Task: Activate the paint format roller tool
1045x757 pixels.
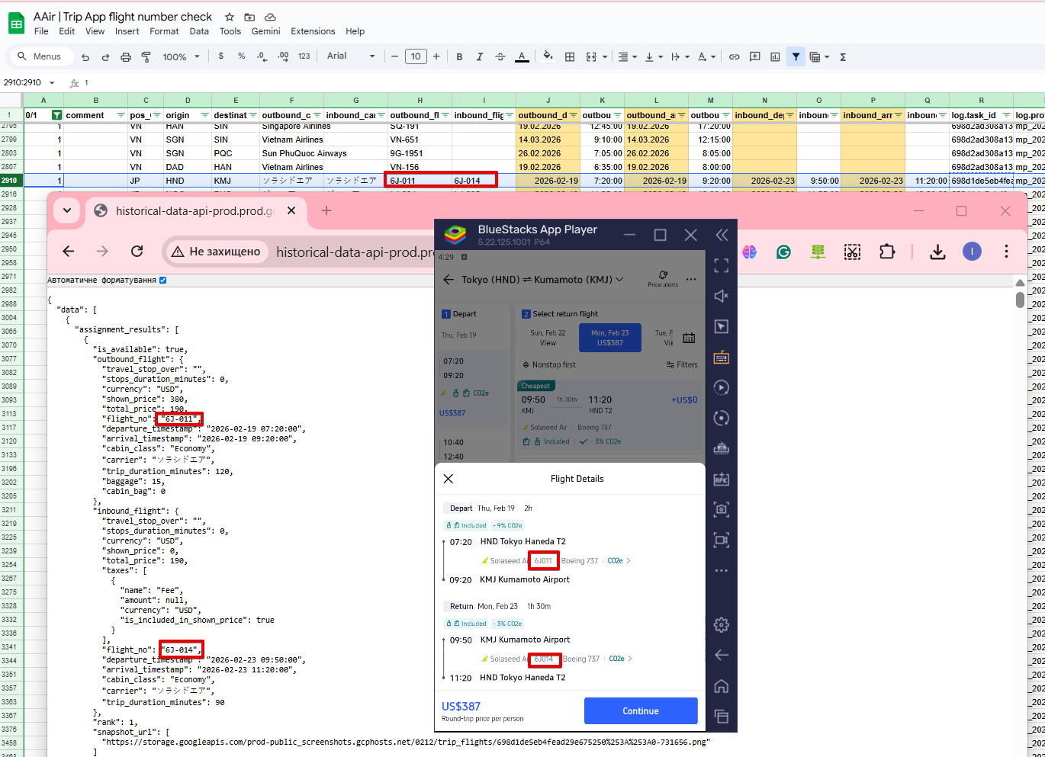Action: pyautogui.click(x=146, y=57)
